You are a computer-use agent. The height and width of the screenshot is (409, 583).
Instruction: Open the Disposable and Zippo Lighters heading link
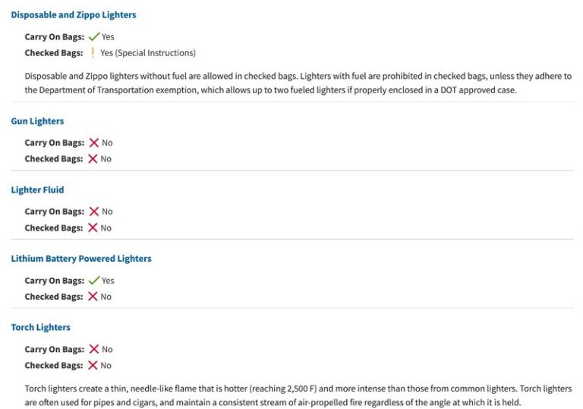coord(74,14)
